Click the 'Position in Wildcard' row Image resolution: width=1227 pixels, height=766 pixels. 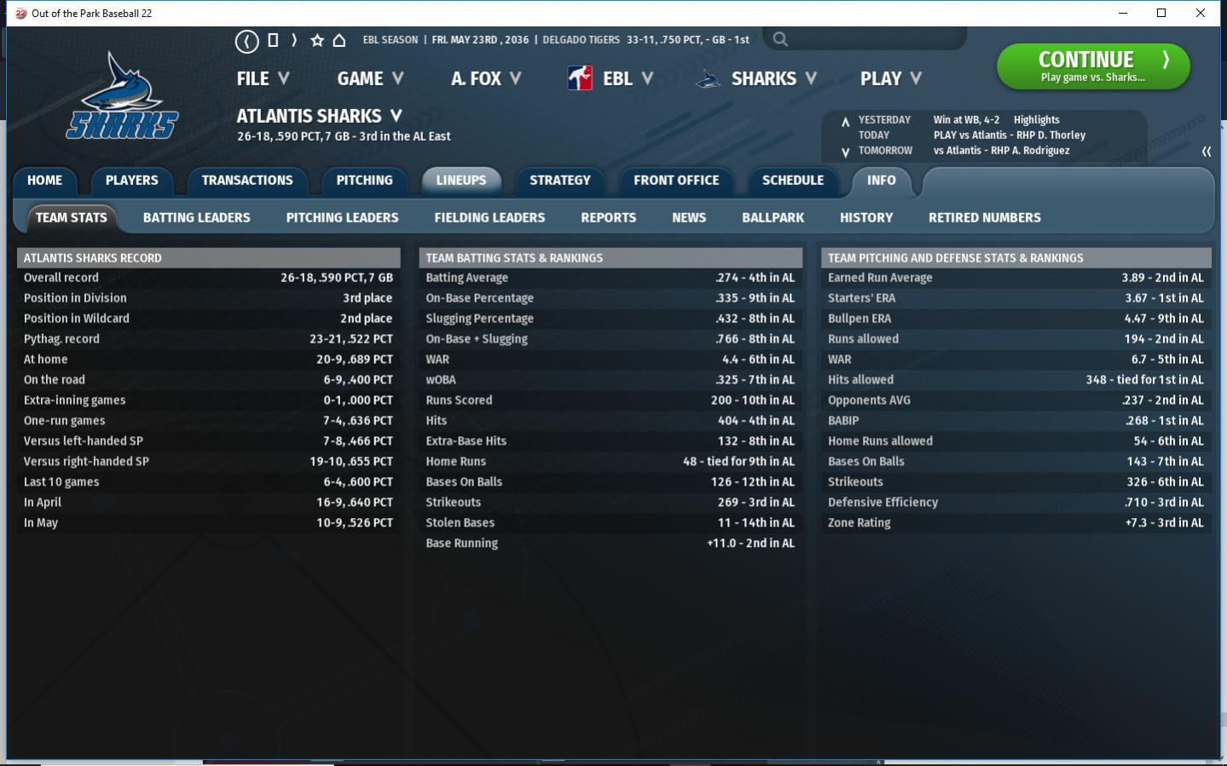click(208, 319)
